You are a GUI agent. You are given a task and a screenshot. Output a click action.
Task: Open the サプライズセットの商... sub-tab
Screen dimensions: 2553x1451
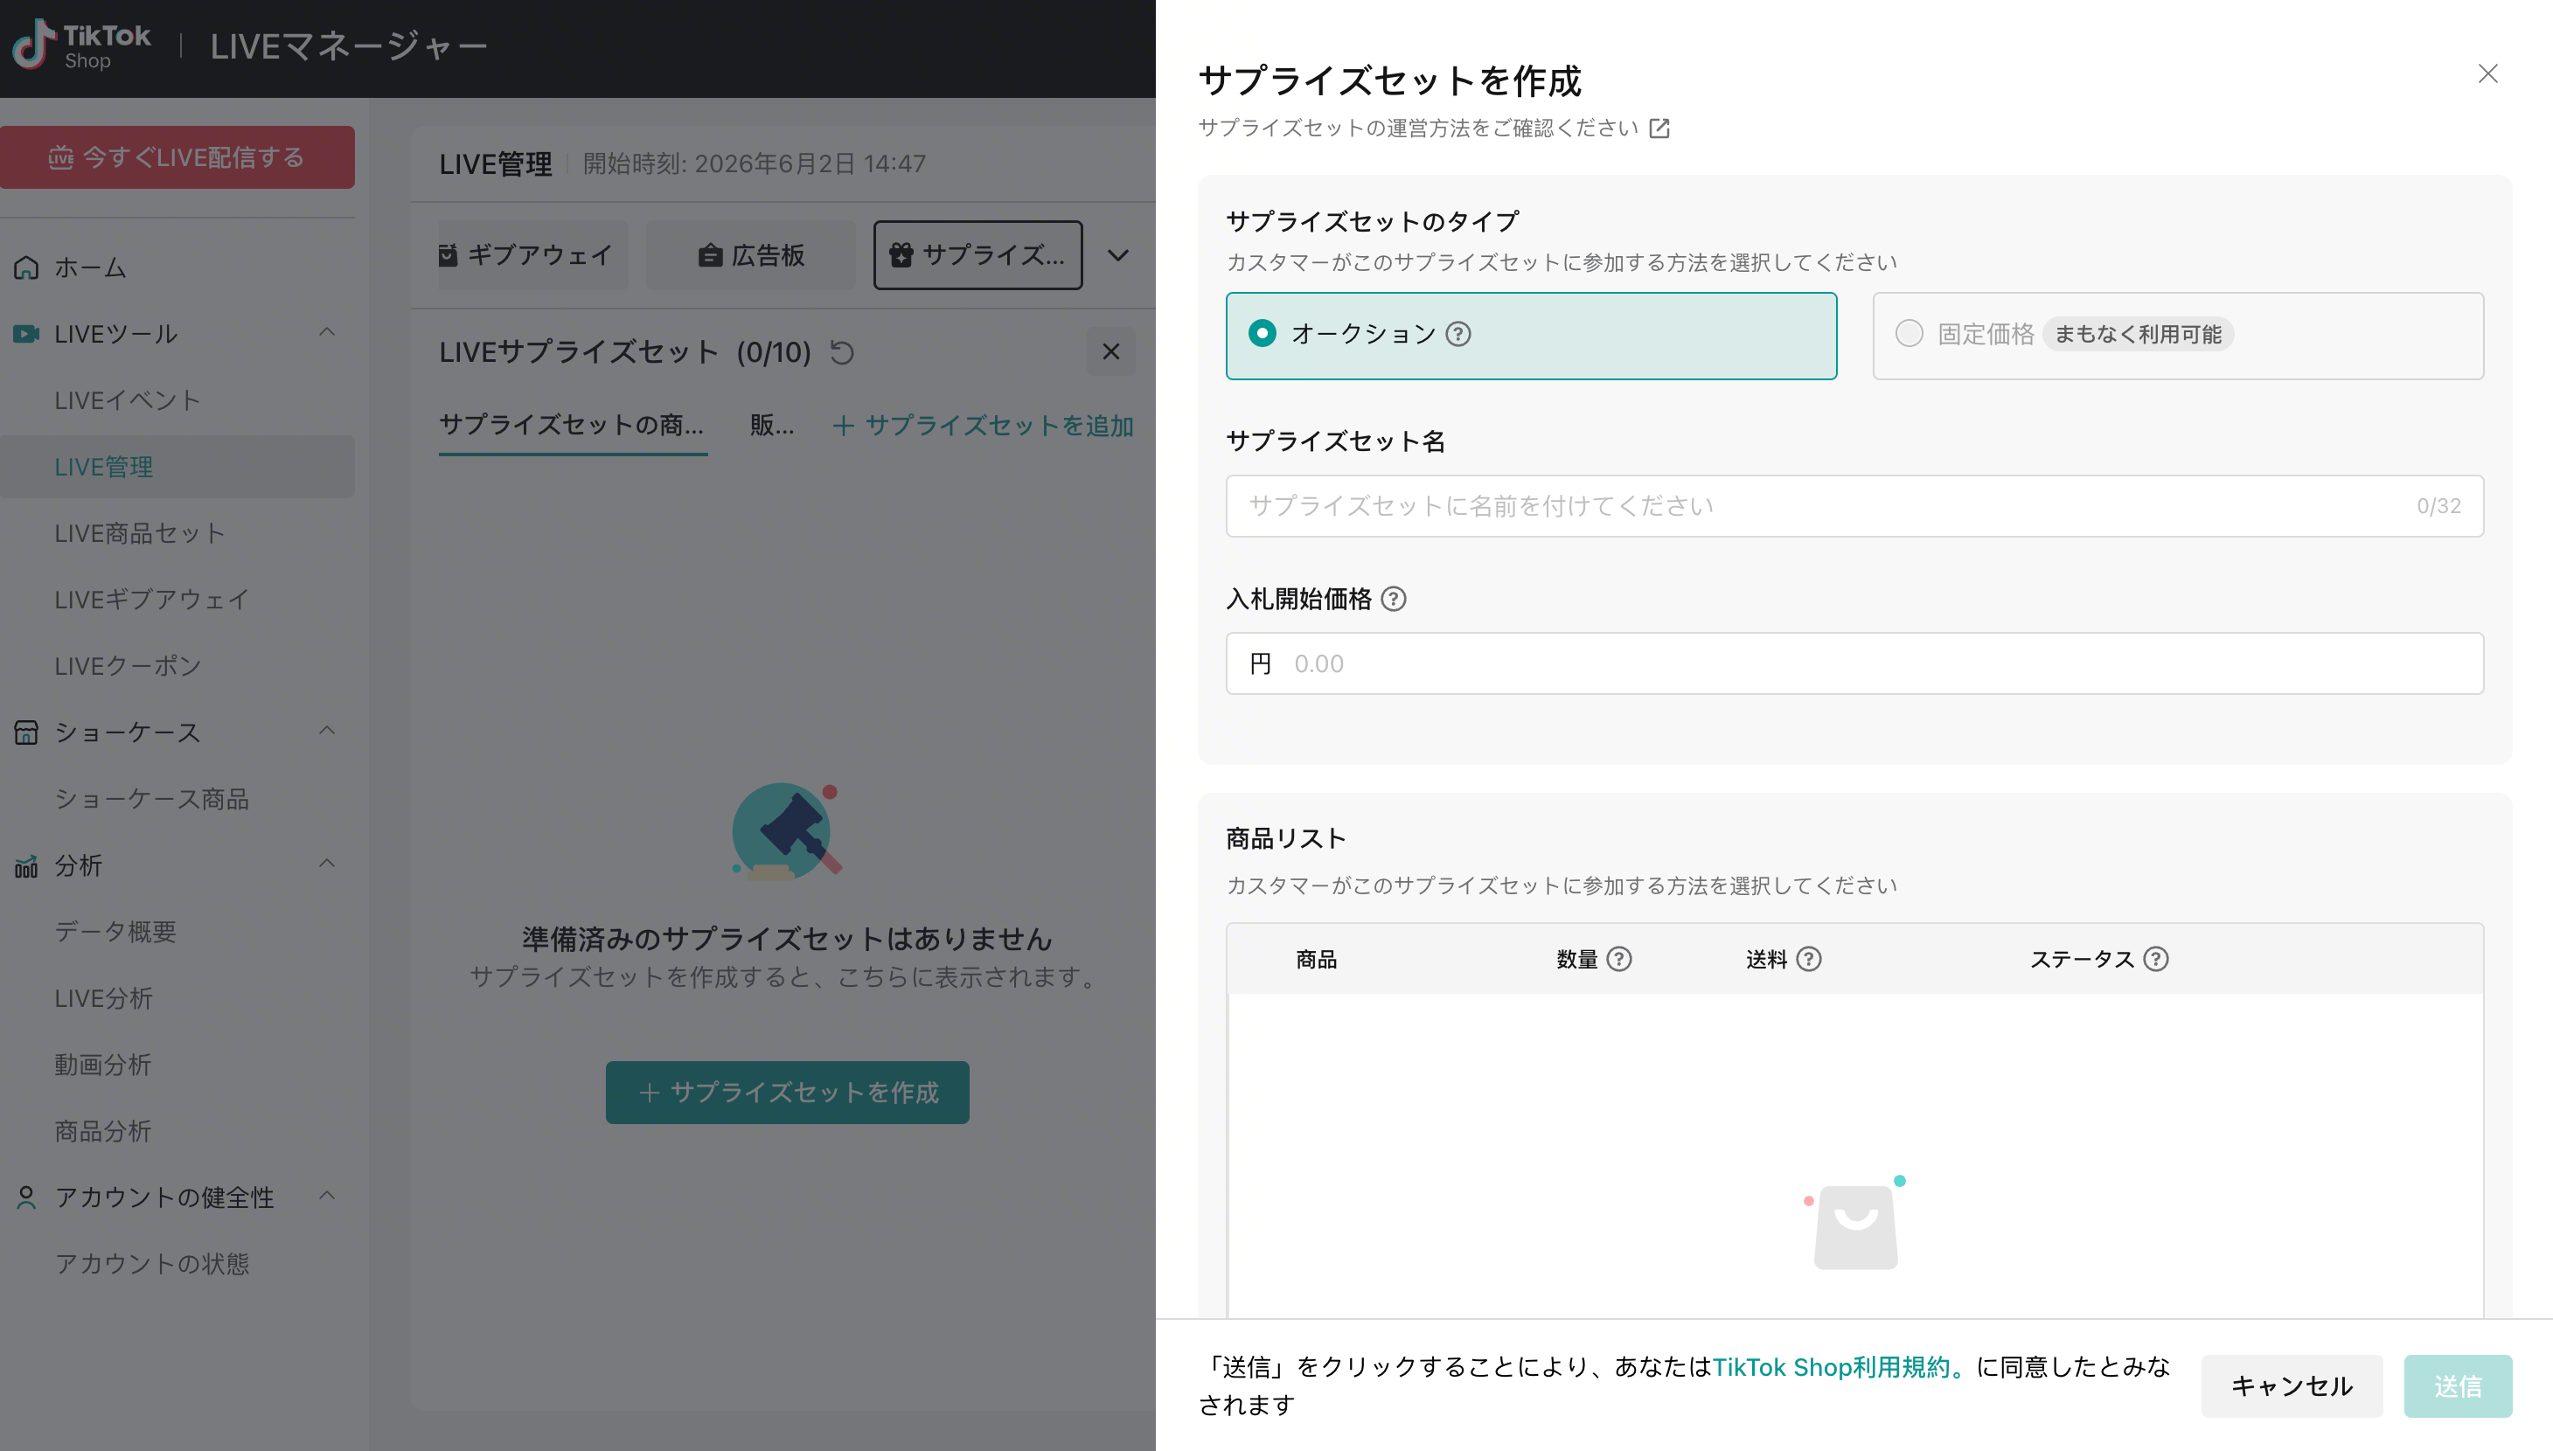(573, 426)
